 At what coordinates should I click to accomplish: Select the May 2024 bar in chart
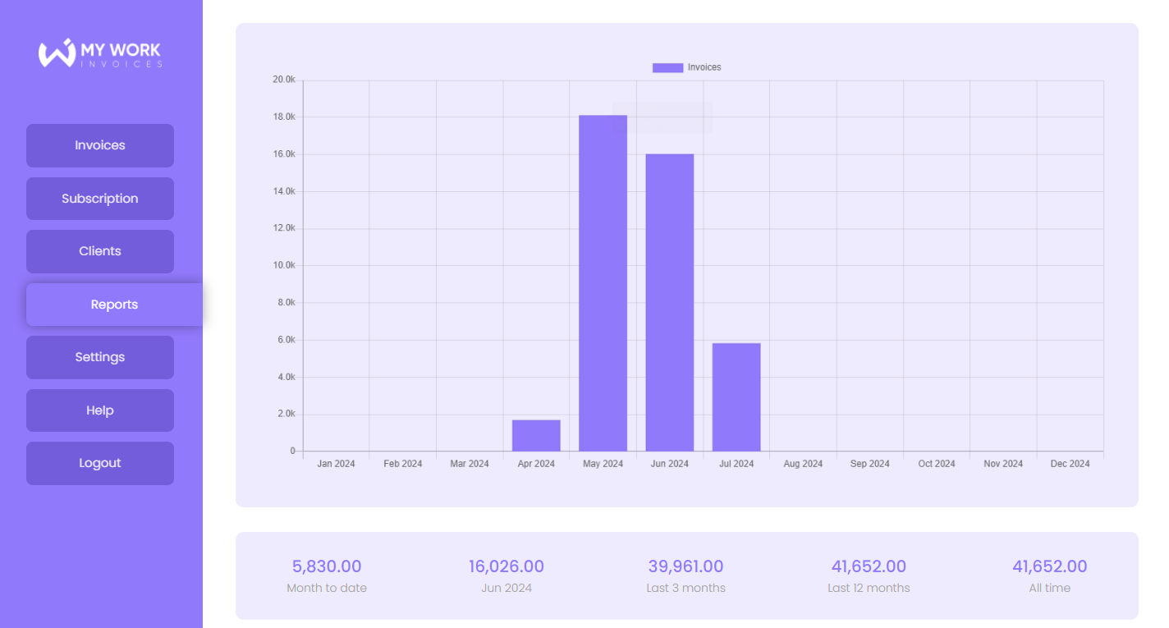coord(603,283)
